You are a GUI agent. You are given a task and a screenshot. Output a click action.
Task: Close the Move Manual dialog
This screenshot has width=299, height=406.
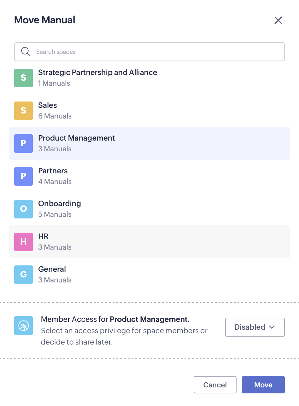(x=278, y=20)
